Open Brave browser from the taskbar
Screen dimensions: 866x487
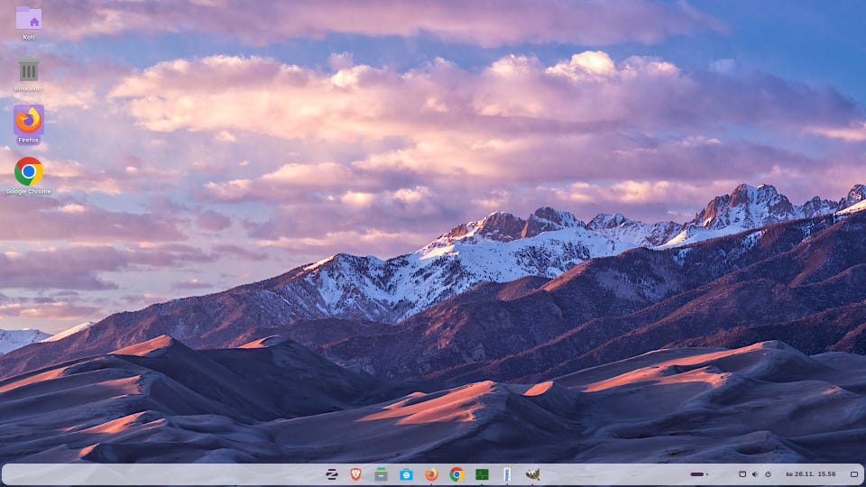point(355,474)
